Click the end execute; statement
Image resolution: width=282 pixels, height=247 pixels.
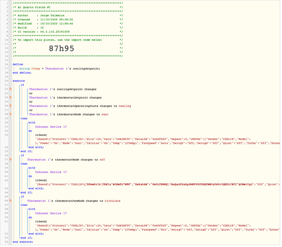(23, 242)
